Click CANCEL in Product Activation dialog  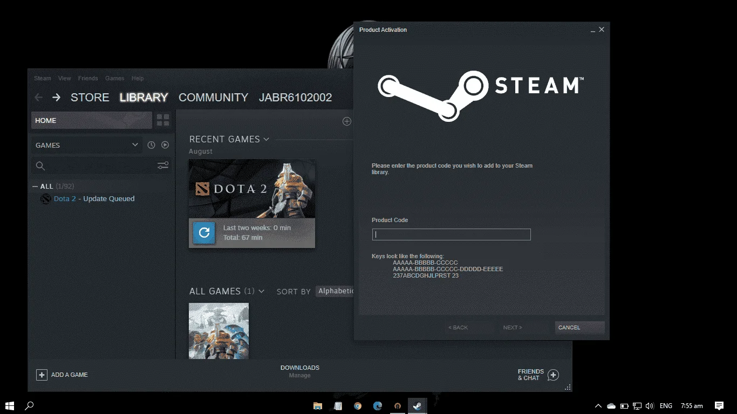point(580,327)
